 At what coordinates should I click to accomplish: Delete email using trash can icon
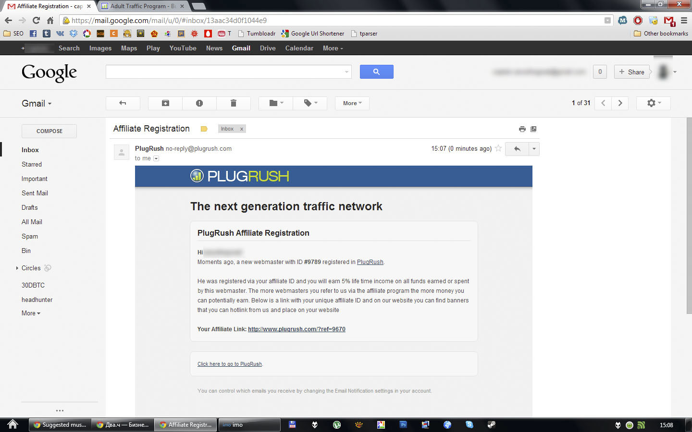pyautogui.click(x=234, y=103)
